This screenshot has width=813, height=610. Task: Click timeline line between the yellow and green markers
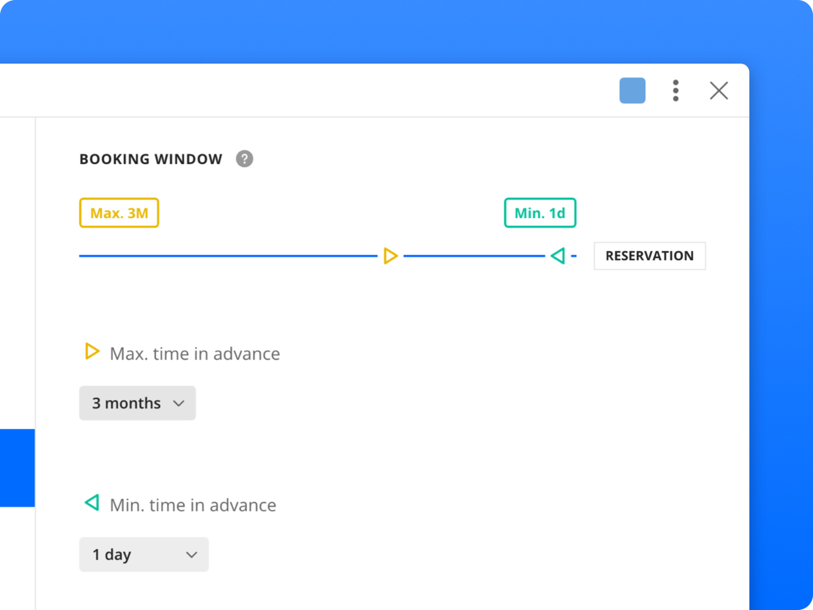[x=474, y=256]
